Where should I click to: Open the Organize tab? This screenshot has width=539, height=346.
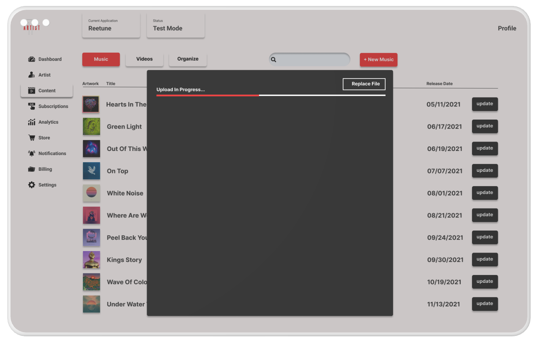pyautogui.click(x=188, y=59)
